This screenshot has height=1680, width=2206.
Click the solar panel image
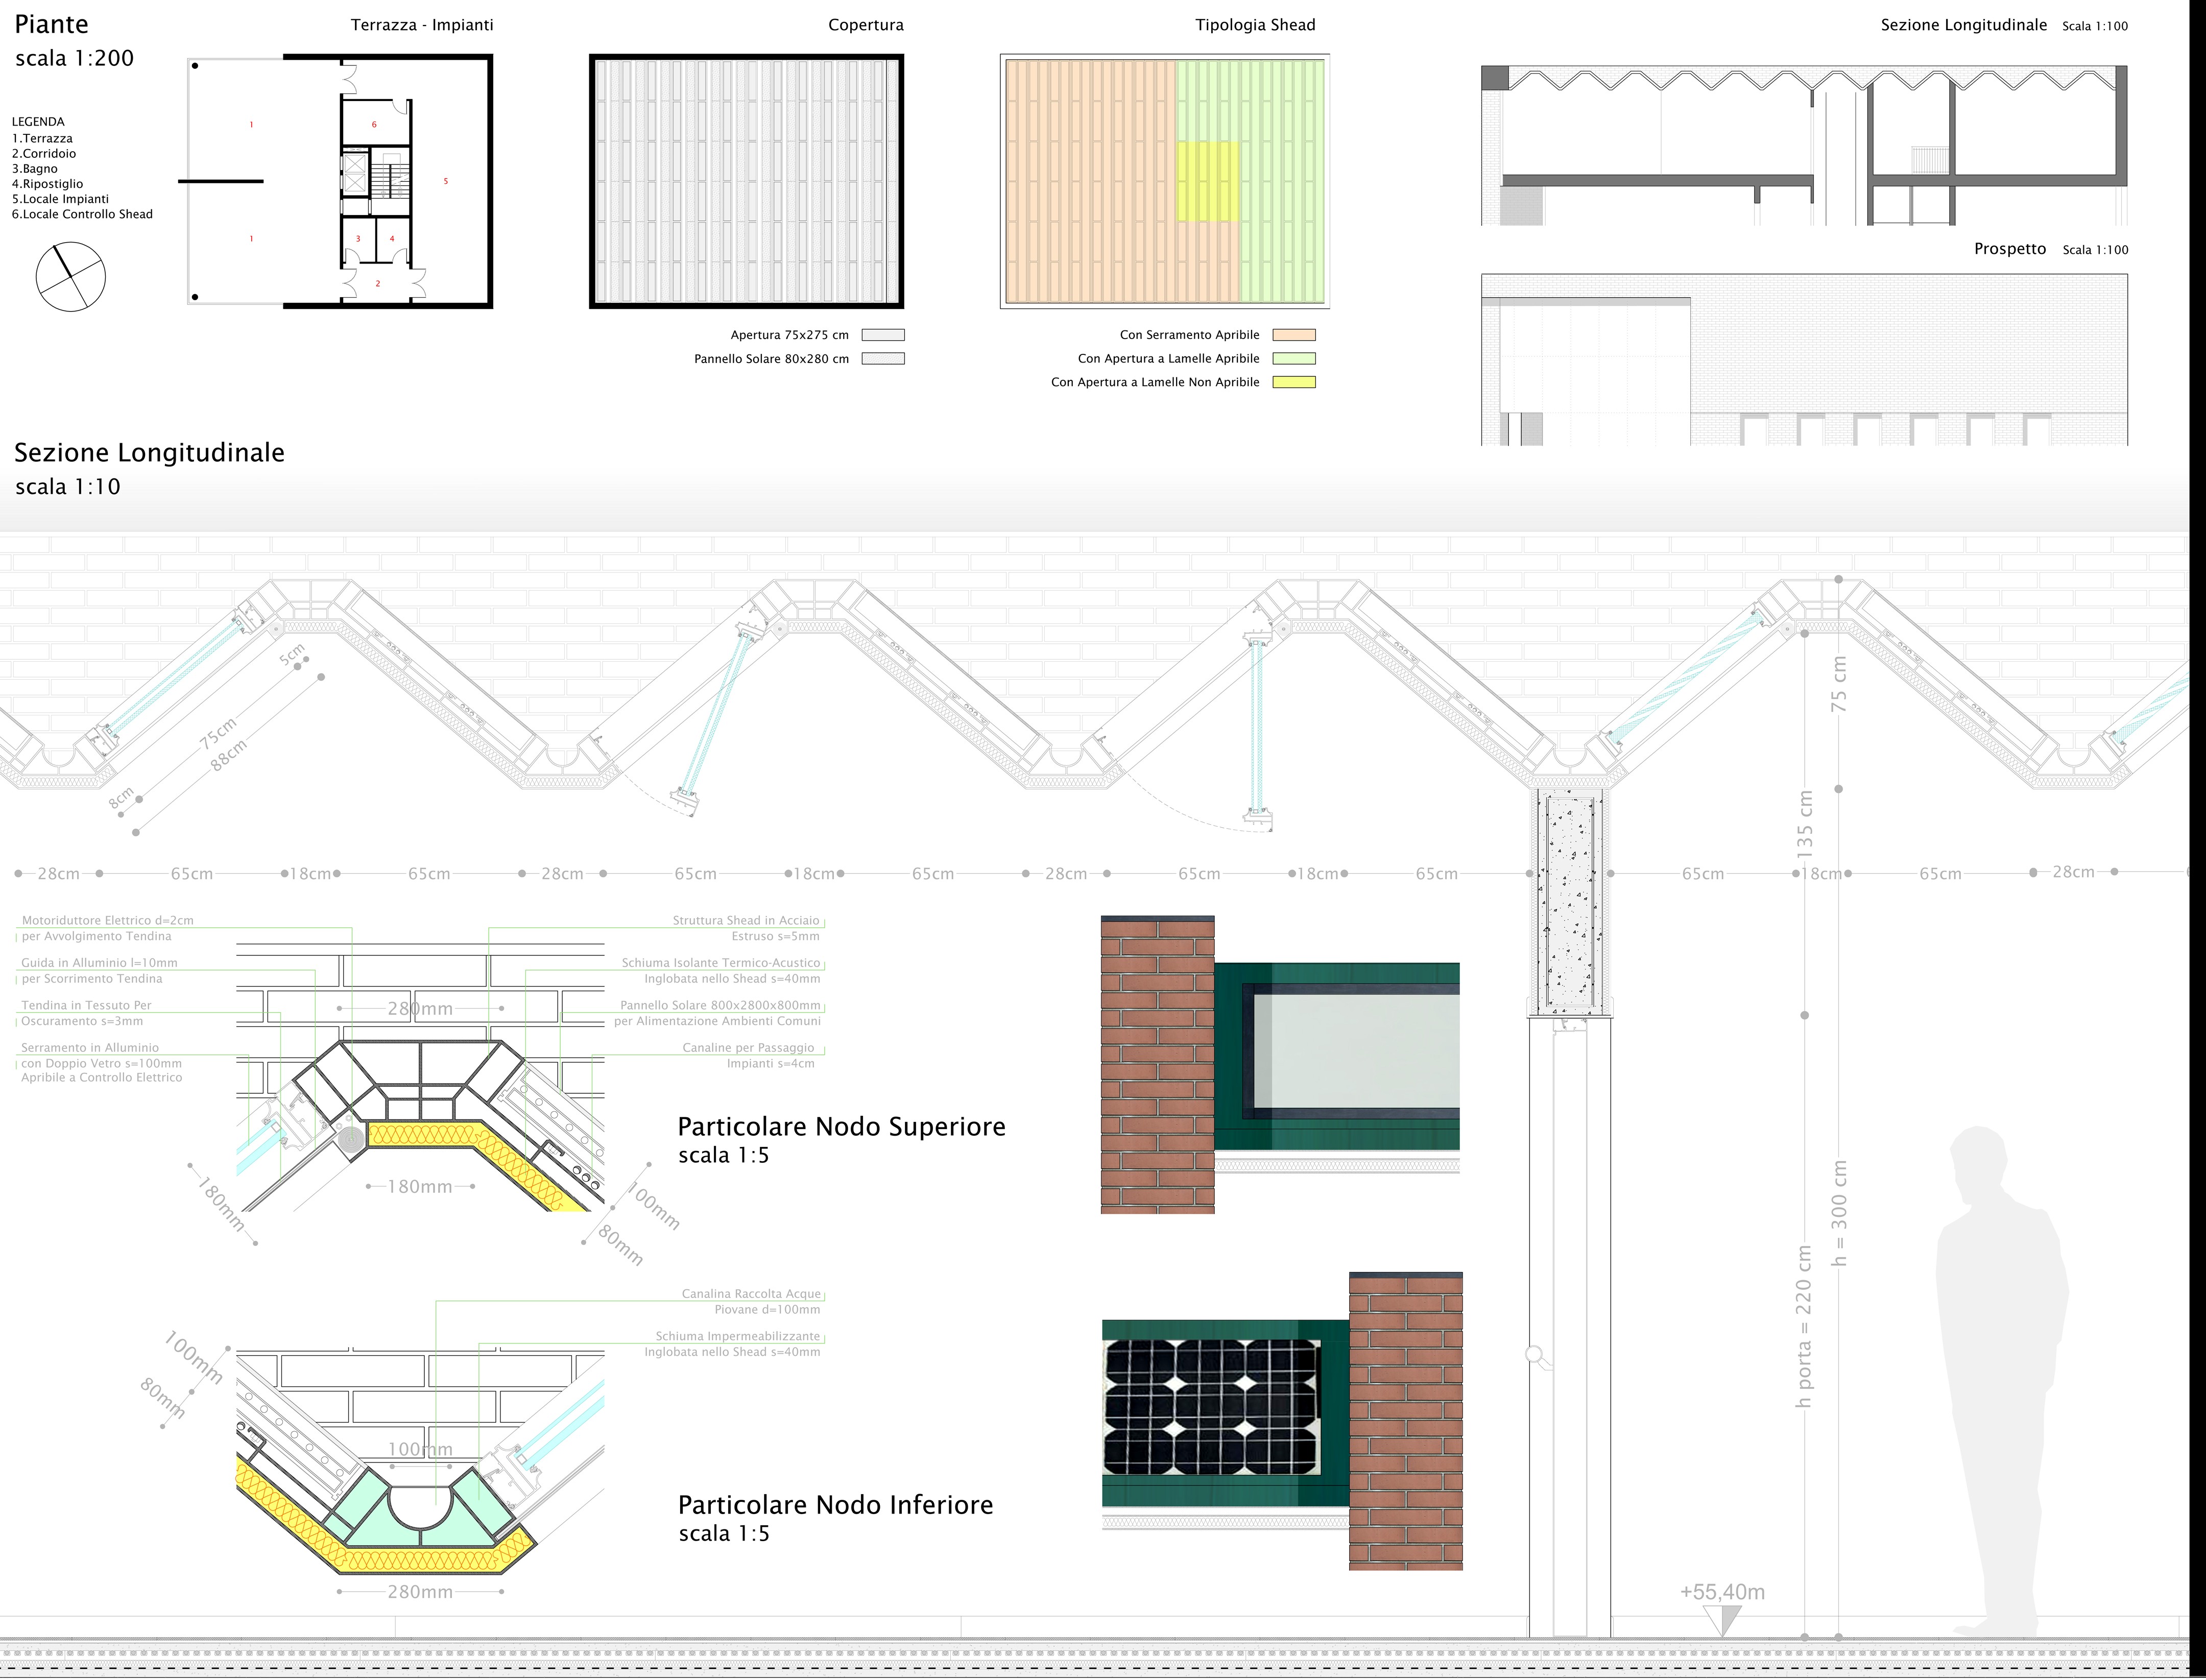[x=1211, y=1406]
